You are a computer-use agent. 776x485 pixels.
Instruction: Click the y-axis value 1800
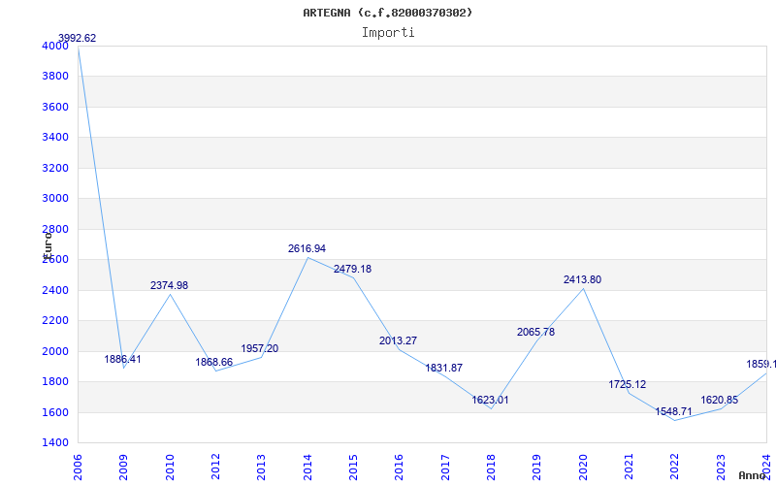pyautogui.click(x=55, y=381)
